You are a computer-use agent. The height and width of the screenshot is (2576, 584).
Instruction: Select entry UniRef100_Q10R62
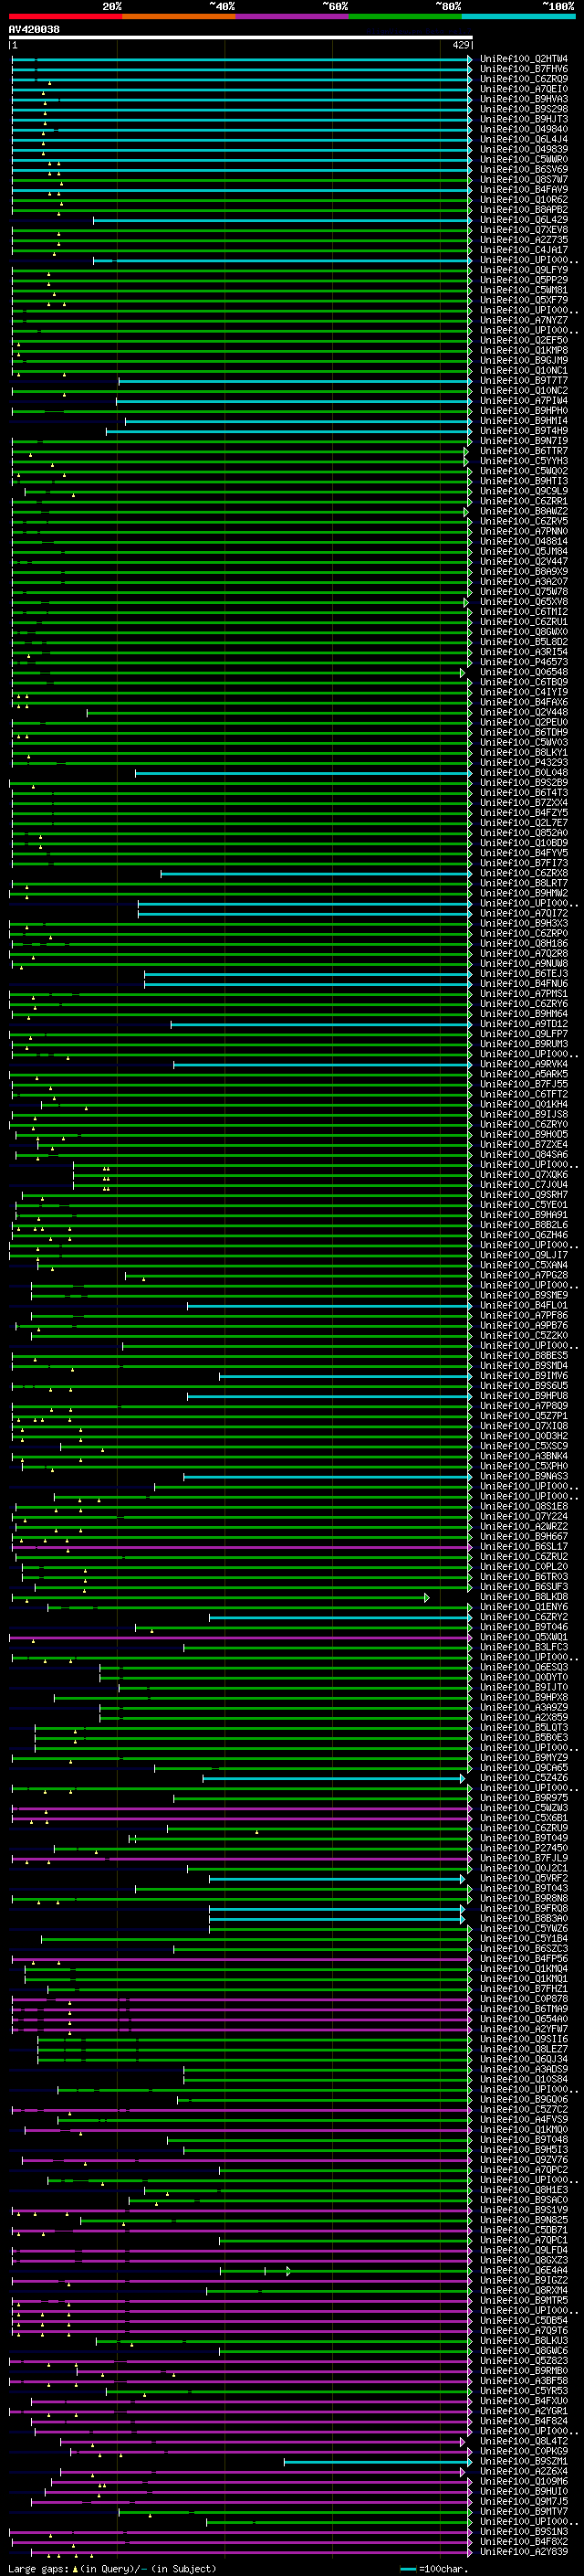(524, 200)
